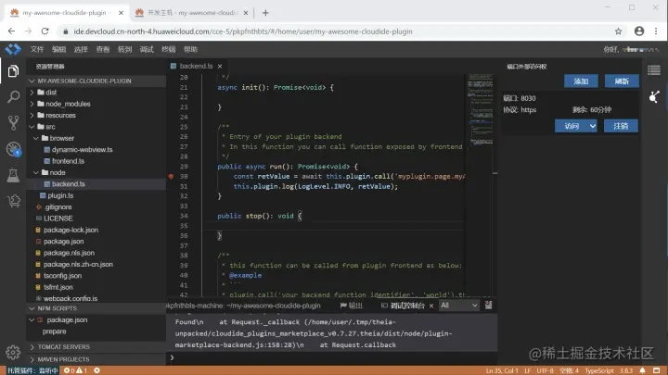Image resolution: width=668 pixels, height=375 pixels.
Task: Click the UTF-8 encoding in status bar
Action: click(545, 370)
